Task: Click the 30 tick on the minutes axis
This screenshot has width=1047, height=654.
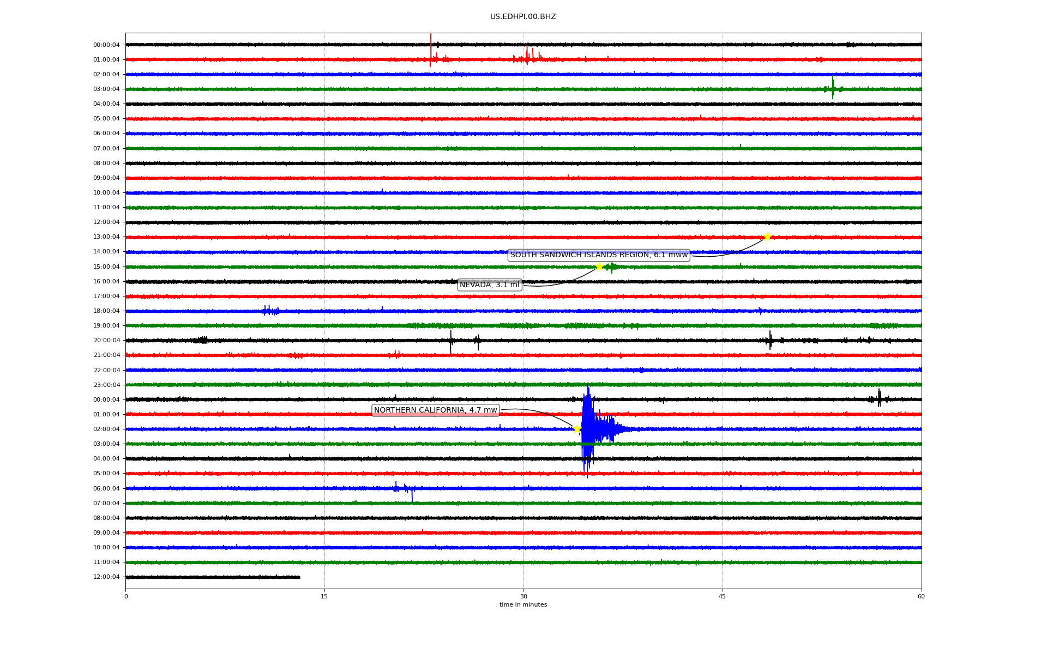Action: tap(523, 596)
